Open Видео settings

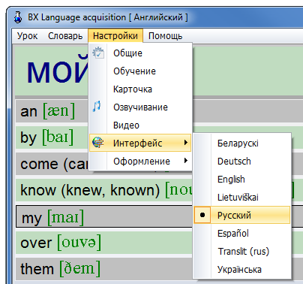coord(140,125)
